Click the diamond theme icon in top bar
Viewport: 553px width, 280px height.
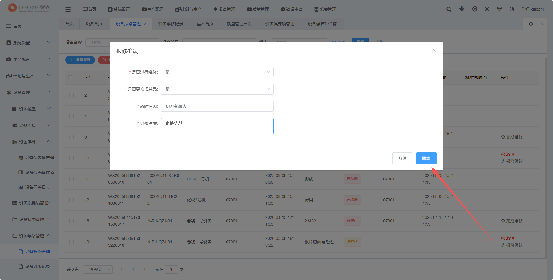[x=500, y=9]
